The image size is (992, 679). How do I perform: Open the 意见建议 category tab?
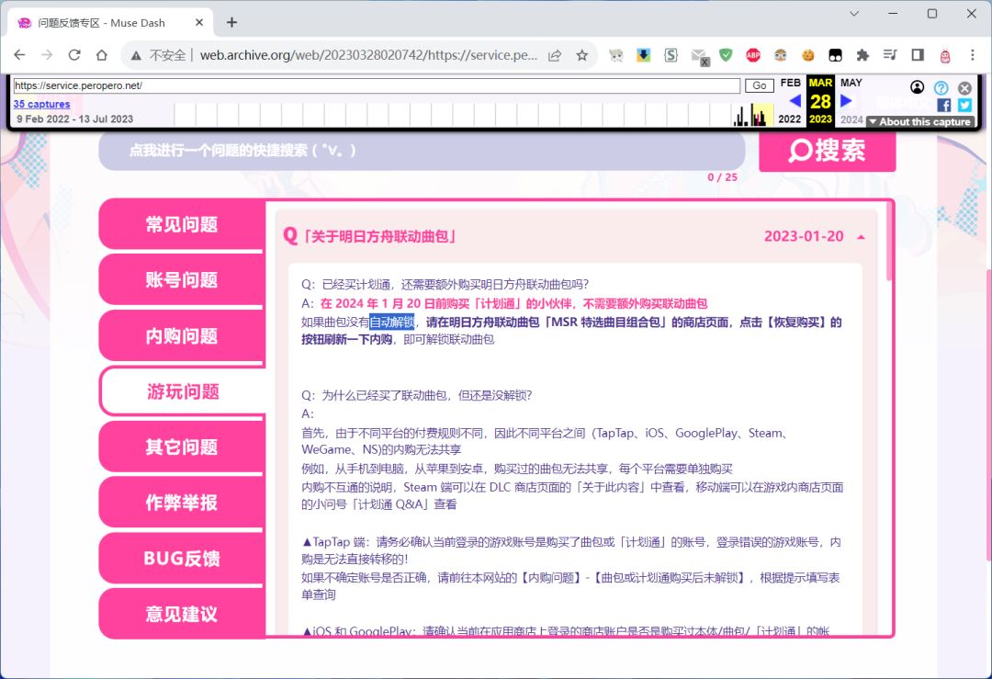[182, 614]
